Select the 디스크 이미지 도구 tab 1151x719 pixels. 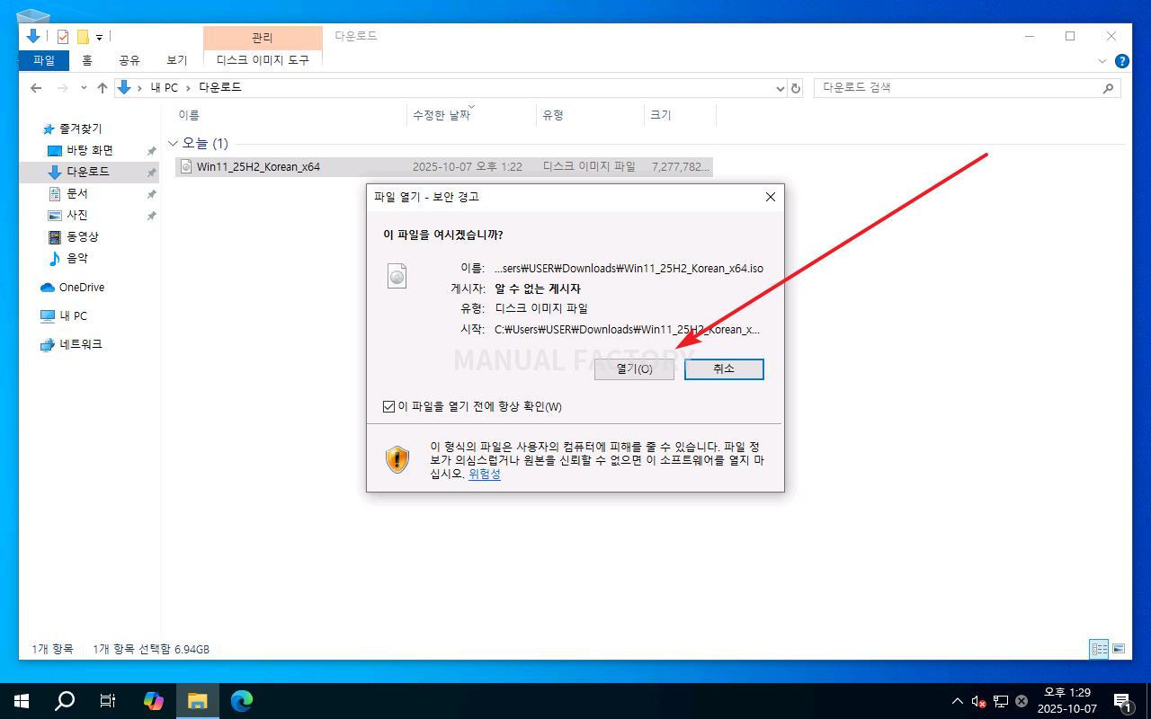tap(263, 60)
